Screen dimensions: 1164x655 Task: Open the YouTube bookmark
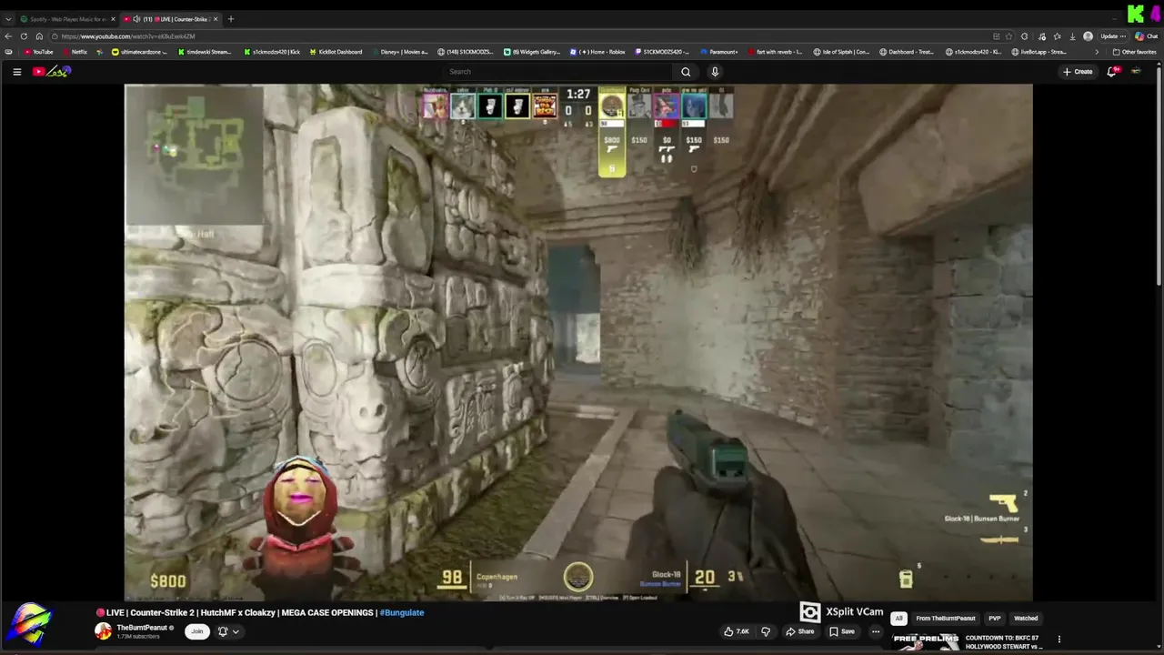pos(38,52)
